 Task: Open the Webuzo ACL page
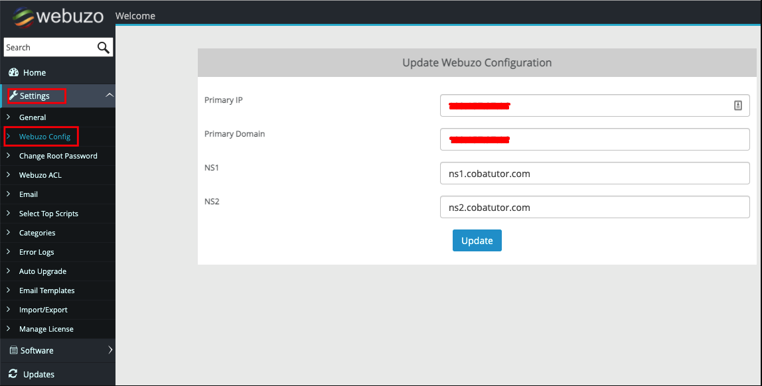pos(40,175)
